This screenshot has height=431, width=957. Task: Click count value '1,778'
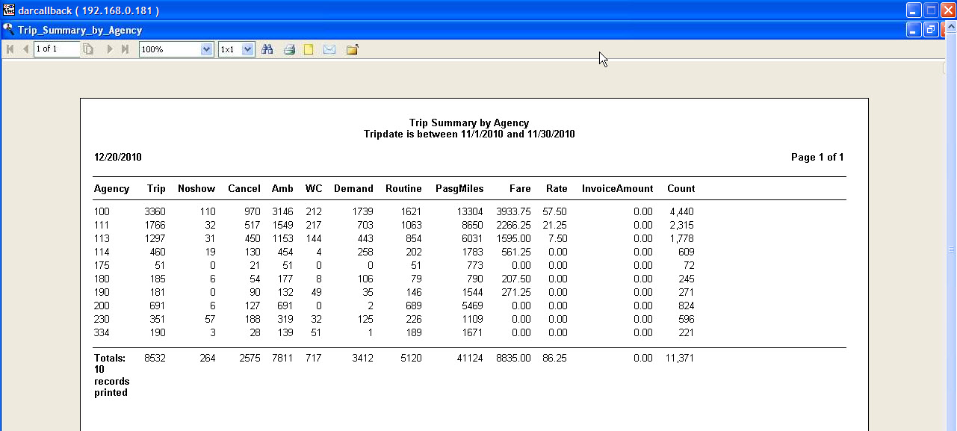[682, 239]
